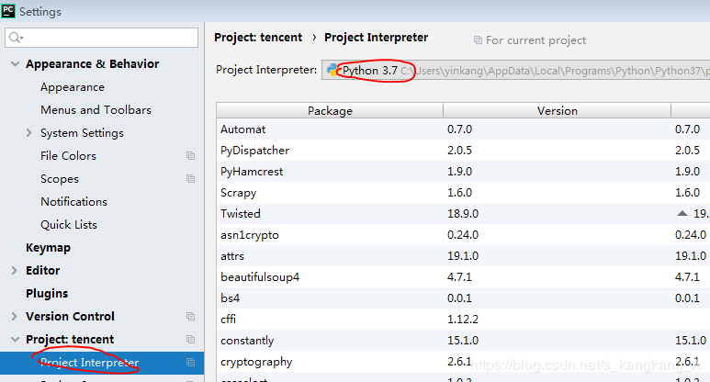
Task: Expand the Editor settings section
Action: click(x=14, y=271)
